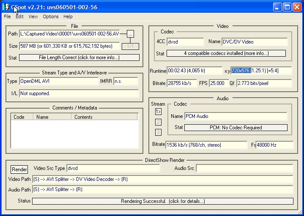Click the I/L field 'Not supported.'
Viewport: 304px width, 216px height.
click(x=79, y=93)
